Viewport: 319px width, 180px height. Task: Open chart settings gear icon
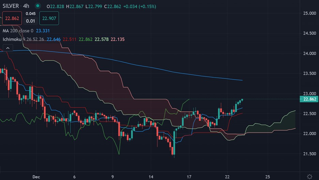click(309, 177)
